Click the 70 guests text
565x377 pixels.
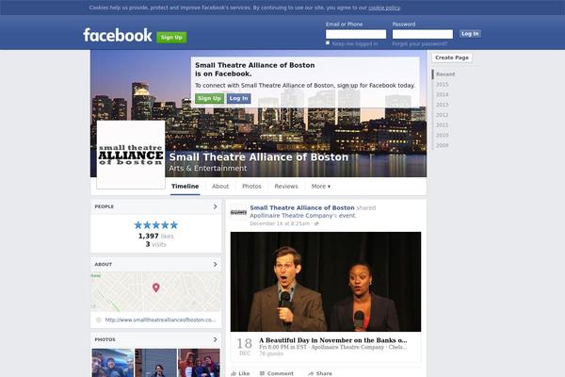tap(271, 354)
